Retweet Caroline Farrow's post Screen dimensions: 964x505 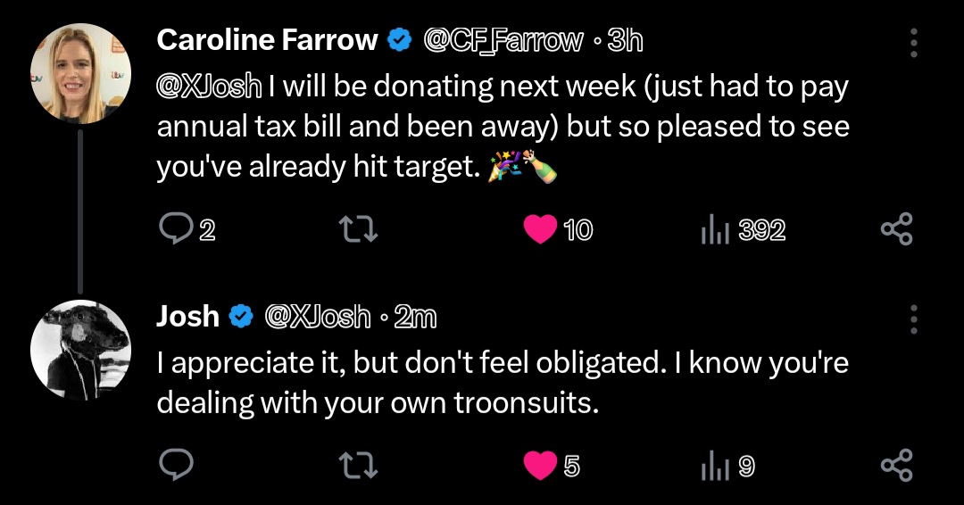coord(359,230)
